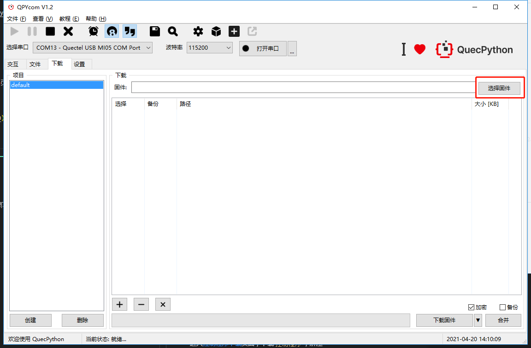Click the floppy disk save icon

155,31
